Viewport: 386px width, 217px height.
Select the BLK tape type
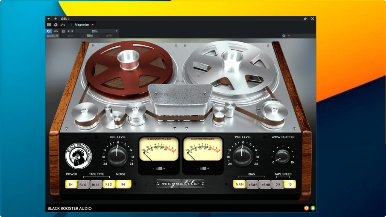[83, 185]
